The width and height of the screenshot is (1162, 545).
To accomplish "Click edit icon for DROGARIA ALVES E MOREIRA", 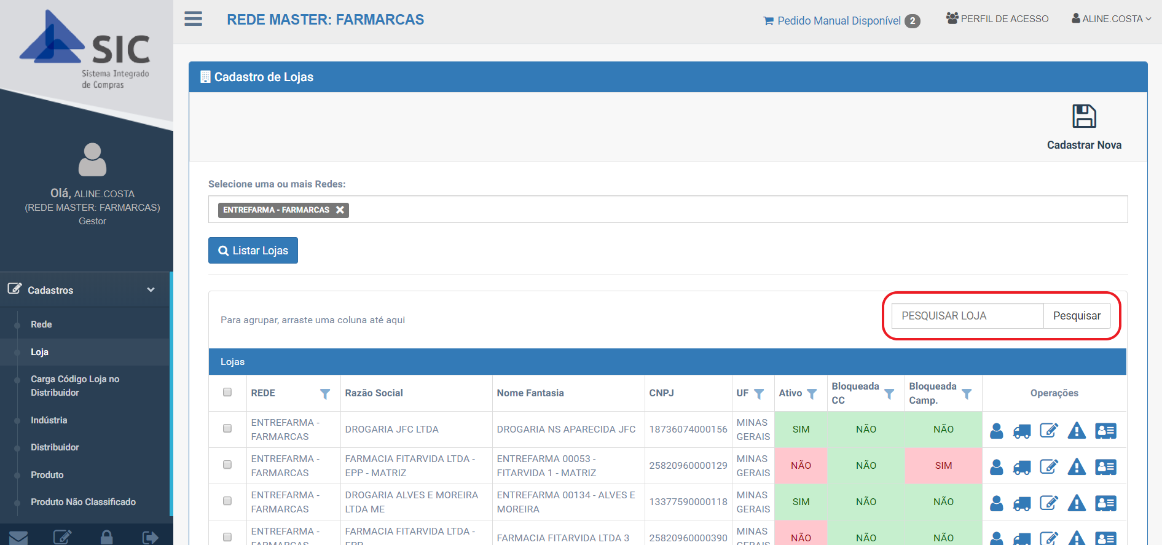I will coord(1048,503).
